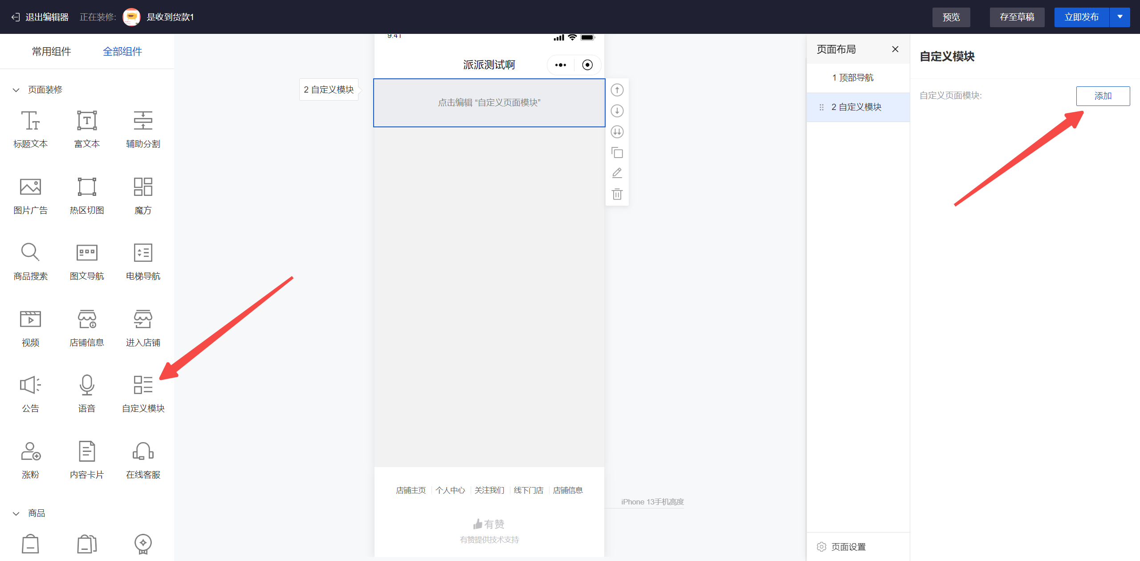Open the 立即发布 dropdown arrow
Screen dimensions: 1140x561
click(1120, 17)
